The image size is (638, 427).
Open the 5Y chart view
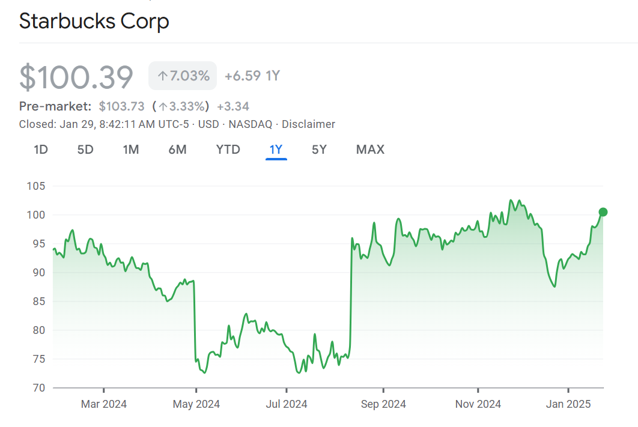tap(319, 150)
